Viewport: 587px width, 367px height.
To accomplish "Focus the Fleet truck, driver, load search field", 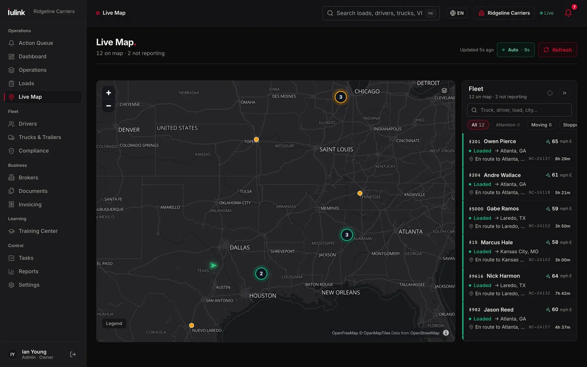I will pos(519,110).
